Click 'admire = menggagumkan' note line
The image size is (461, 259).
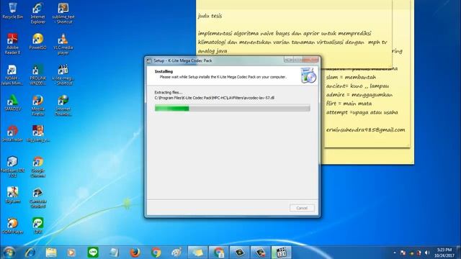tap(359, 94)
